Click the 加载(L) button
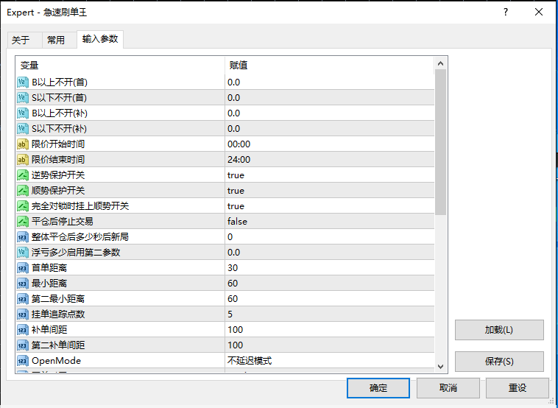The image size is (558, 408). 499,329
